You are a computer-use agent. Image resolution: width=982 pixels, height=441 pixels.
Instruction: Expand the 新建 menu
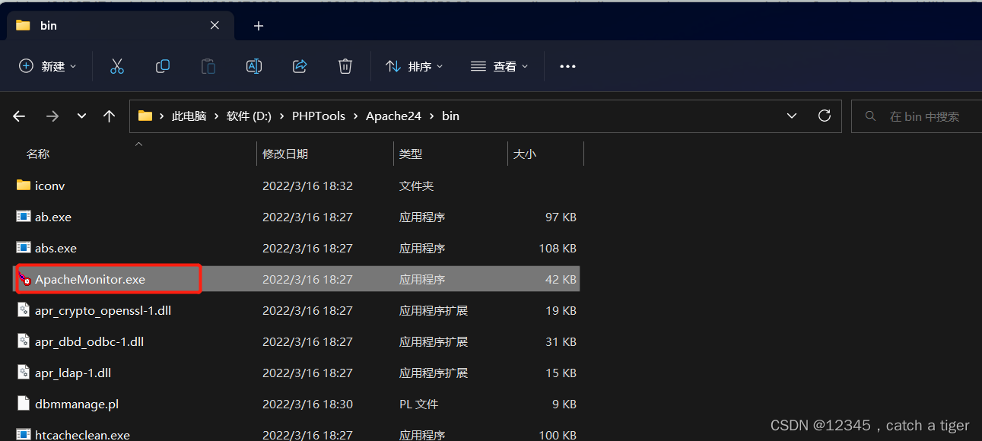point(48,66)
